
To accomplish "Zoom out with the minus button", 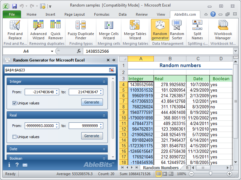I will click(x=191, y=174).
